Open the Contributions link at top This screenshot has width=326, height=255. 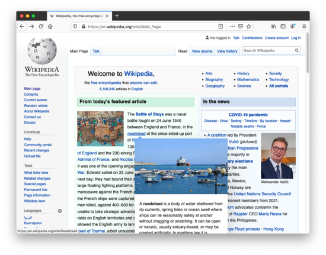click(x=252, y=38)
